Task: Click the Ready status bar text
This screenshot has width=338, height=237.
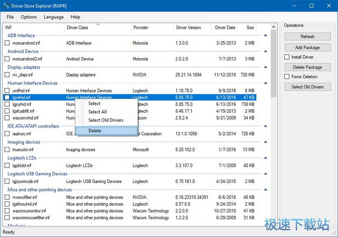Action: [x=8, y=232]
